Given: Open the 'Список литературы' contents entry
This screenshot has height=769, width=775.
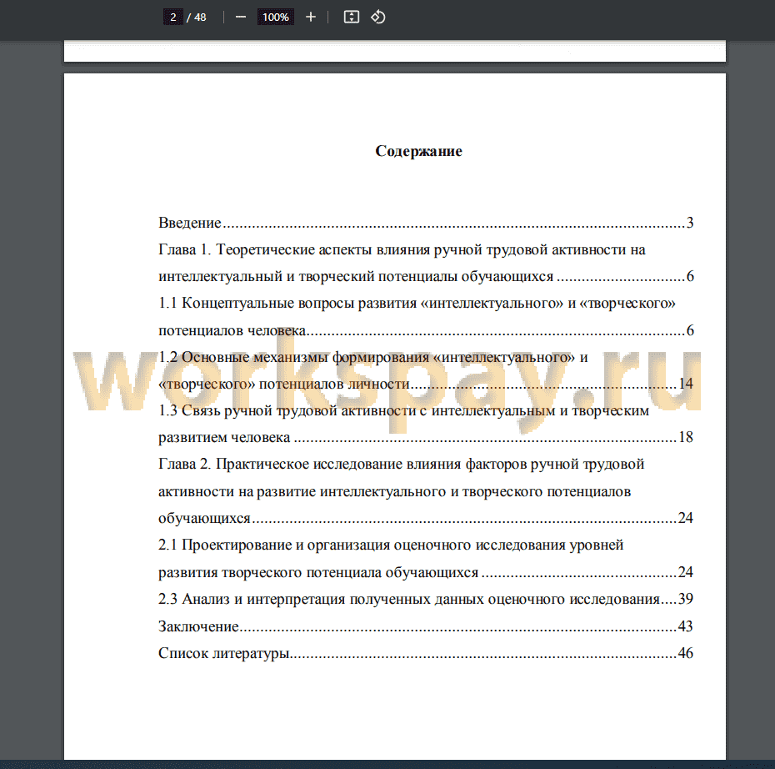Looking at the screenshot, I should [x=426, y=653].
